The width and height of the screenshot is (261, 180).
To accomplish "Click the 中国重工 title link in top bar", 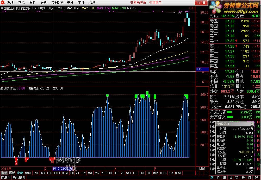I will point(155,3).
